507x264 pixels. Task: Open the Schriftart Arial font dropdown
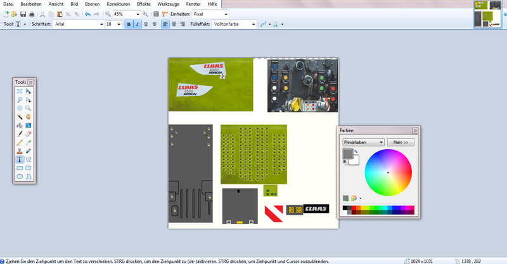point(101,24)
